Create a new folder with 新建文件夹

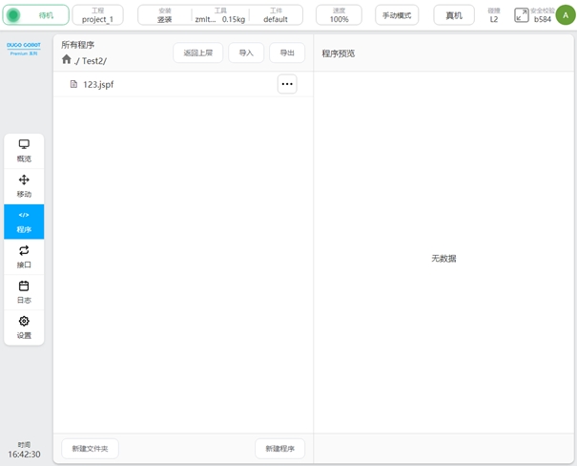tap(90, 448)
